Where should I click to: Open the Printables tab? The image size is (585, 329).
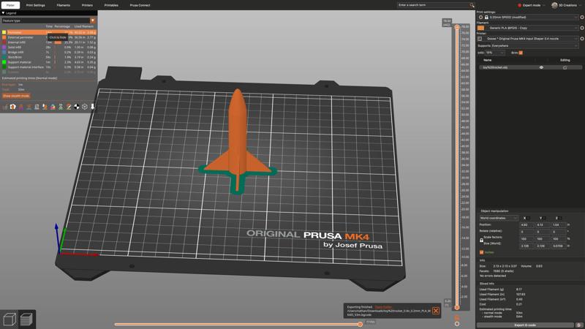pos(111,5)
